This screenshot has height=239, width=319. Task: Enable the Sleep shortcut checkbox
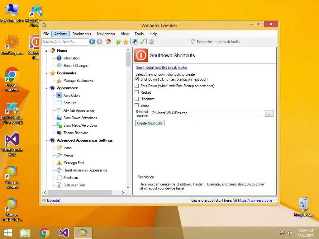tap(137, 105)
